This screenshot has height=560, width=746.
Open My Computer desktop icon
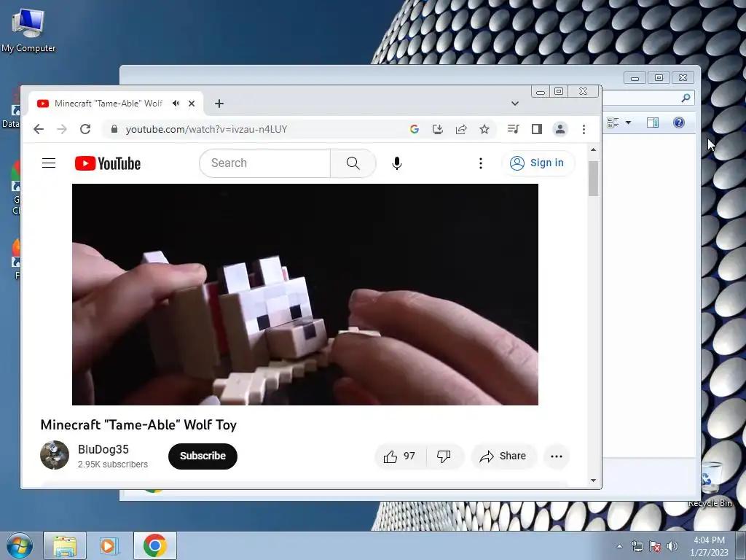(28, 31)
